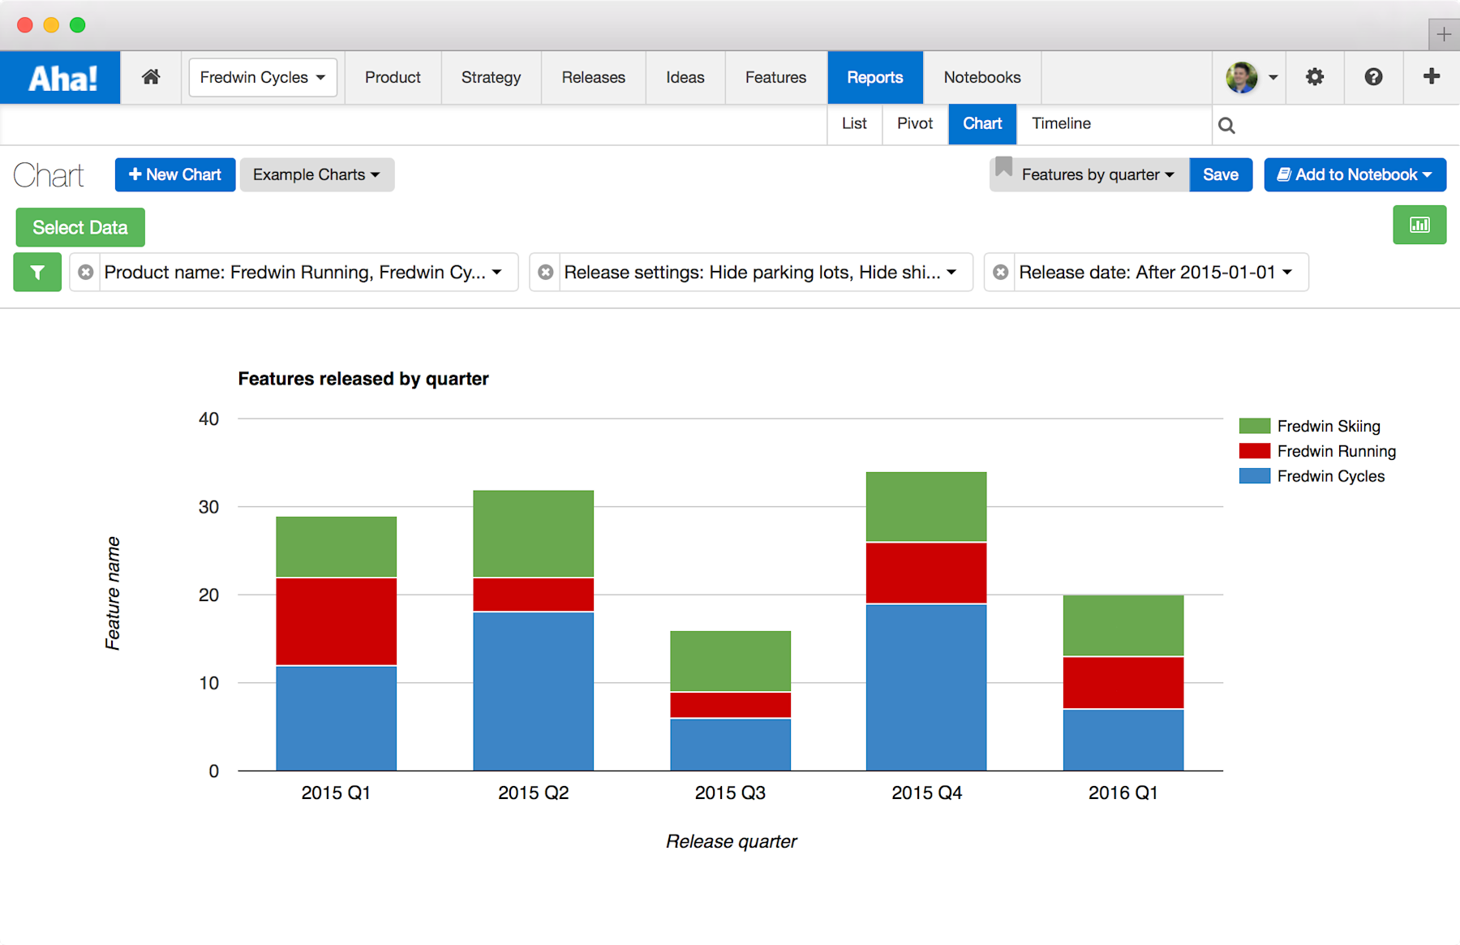Open the search magnifier icon
Viewport: 1460px width, 945px height.
1226,124
